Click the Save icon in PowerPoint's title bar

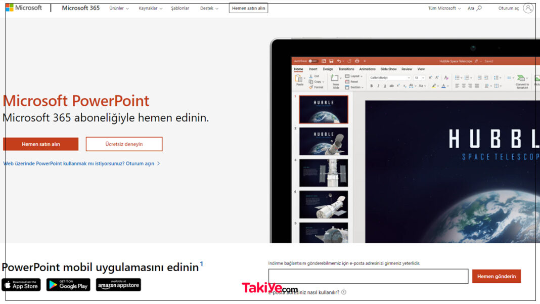(331, 61)
